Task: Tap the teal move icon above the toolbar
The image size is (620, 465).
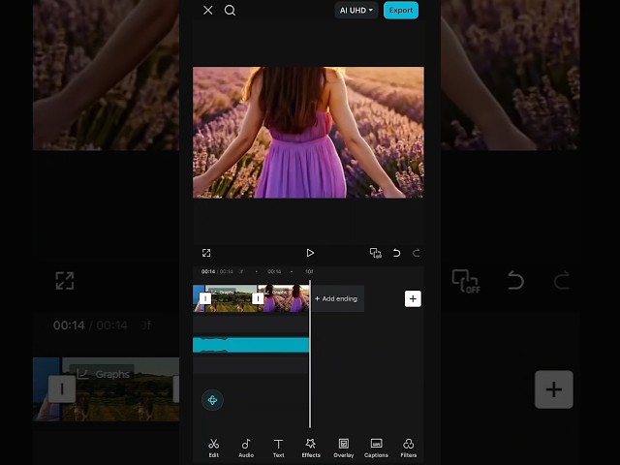Action: click(x=212, y=400)
